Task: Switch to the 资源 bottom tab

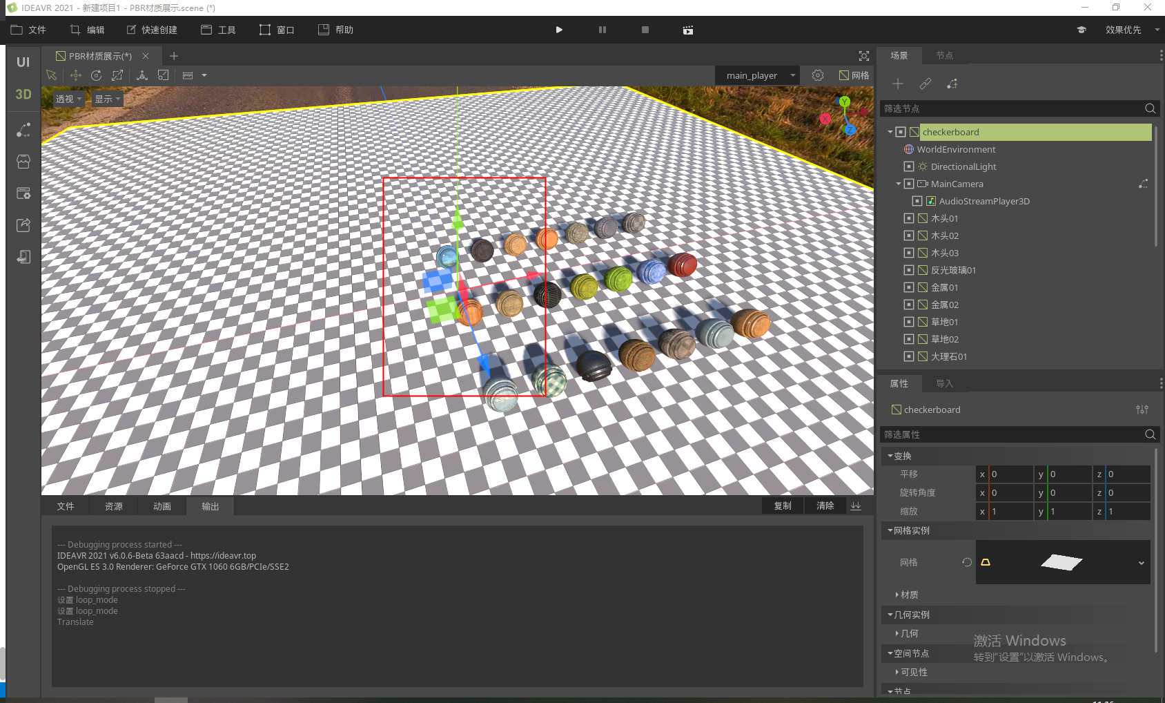Action: pos(114,506)
